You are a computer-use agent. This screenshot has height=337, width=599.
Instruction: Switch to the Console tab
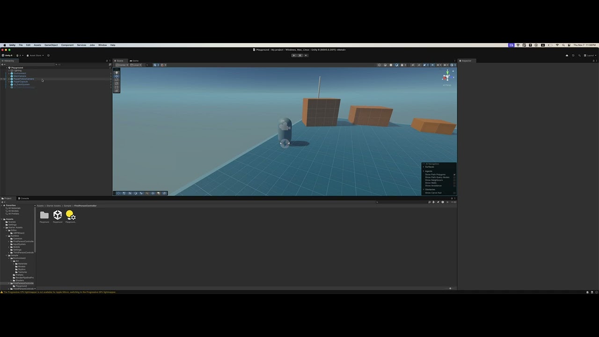pos(23,198)
